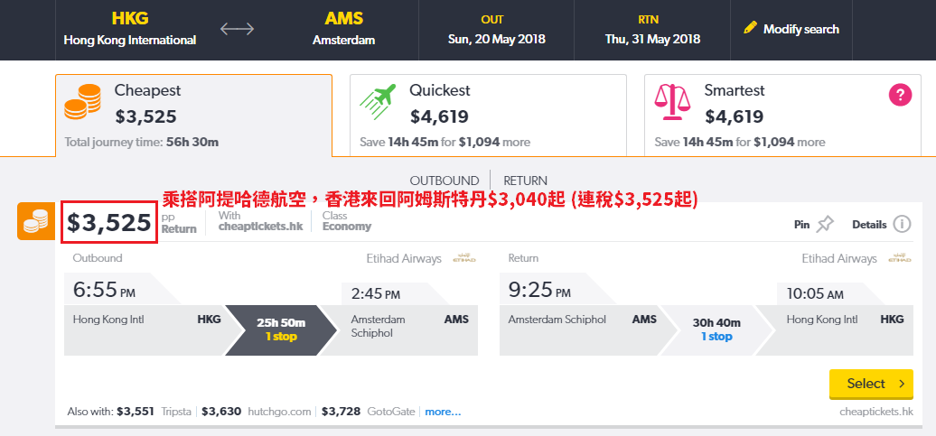This screenshot has width=936, height=436.
Task: Click the hutchgo.com $3,630 offer
Action: (x=256, y=412)
